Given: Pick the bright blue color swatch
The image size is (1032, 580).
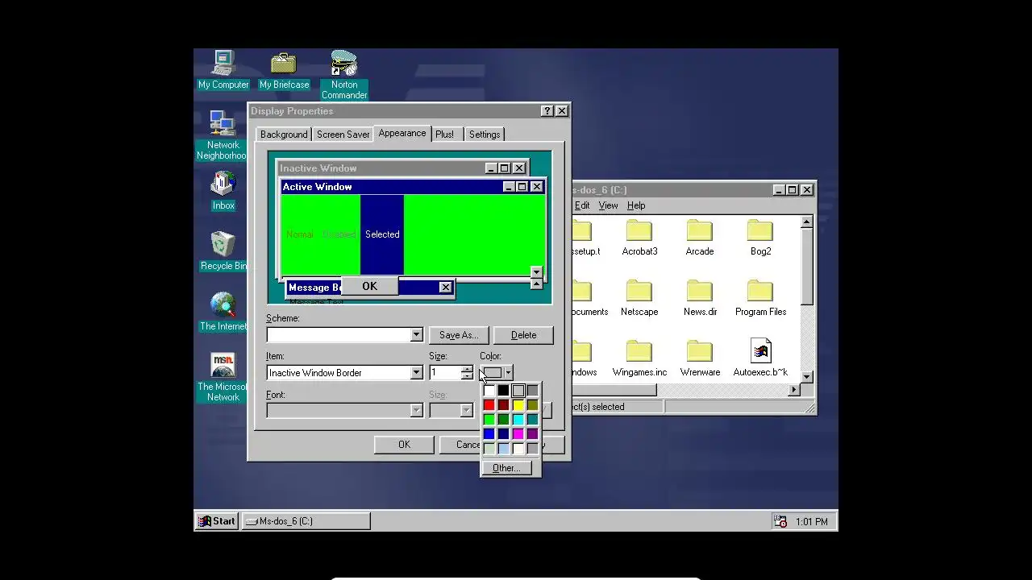Looking at the screenshot, I should [x=489, y=434].
